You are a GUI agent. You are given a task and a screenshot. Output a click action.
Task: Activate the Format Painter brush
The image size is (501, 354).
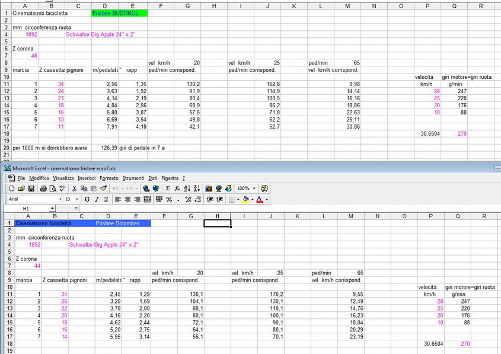click(x=103, y=189)
